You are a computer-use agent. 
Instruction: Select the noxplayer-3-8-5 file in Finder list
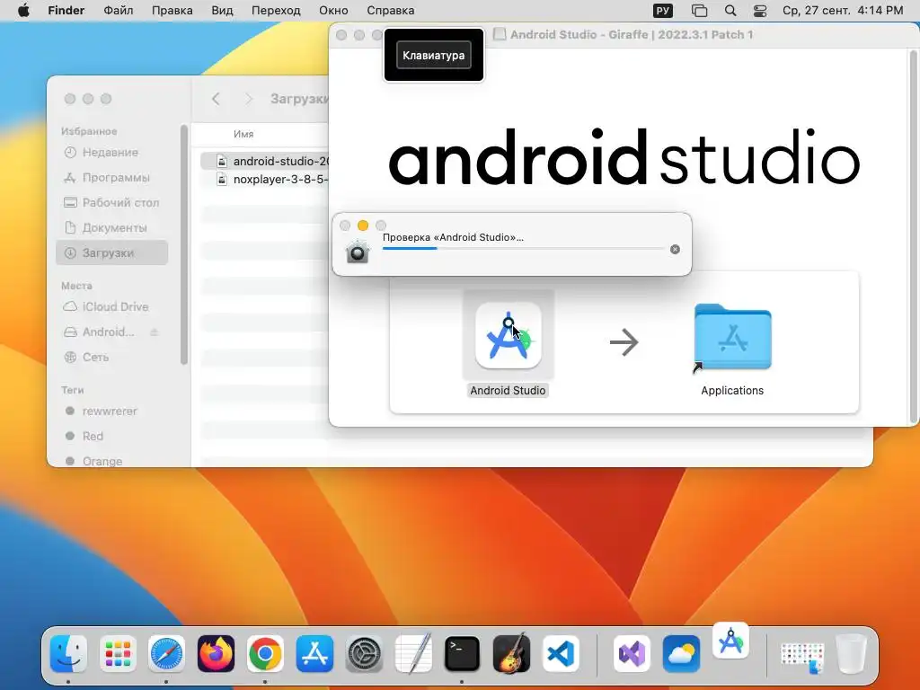[x=265, y=180]
